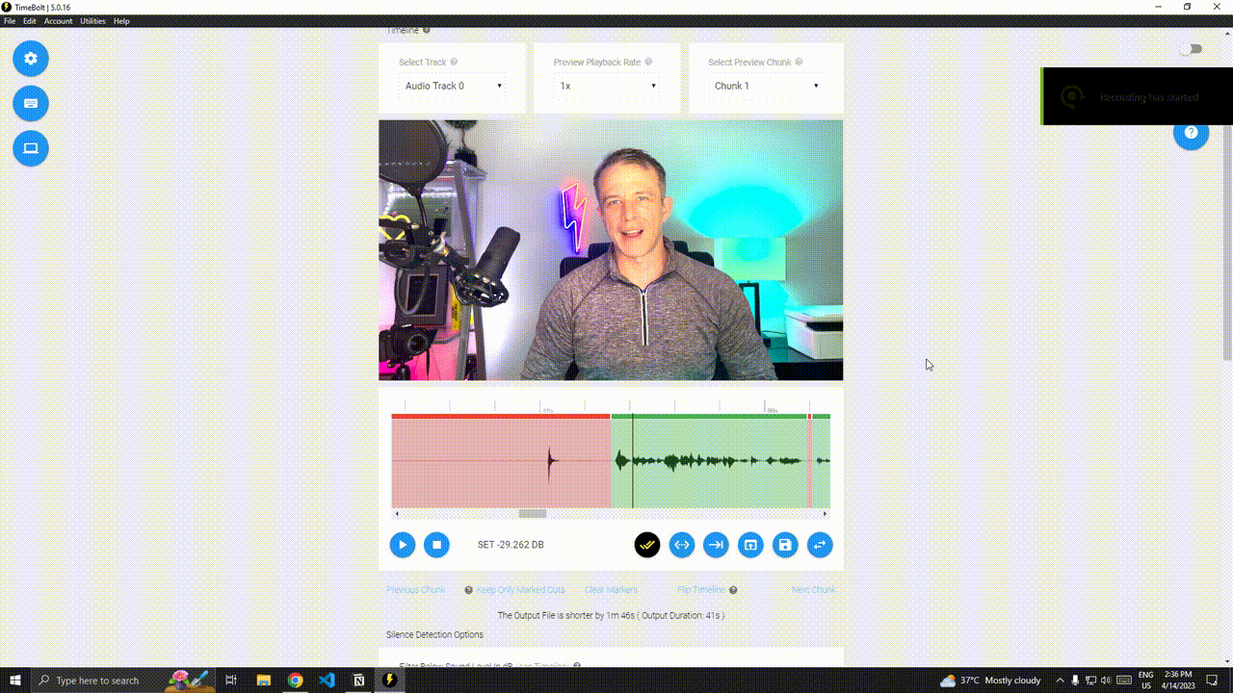Click the floppy disk save button

coord(785,545)
